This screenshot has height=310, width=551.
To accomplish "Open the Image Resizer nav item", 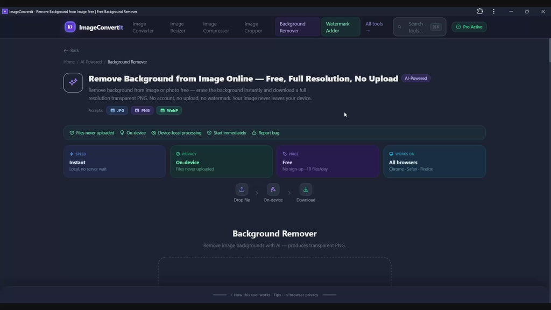I will tap(178, 27).
